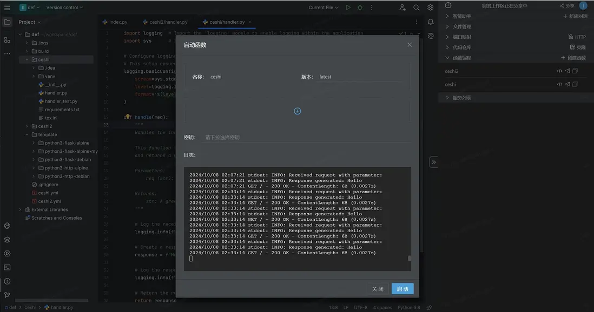The height and width of the screenshot is (312, 594).
Task: Click the copy icon in the ceshi row
Action: tap(575, 84)
